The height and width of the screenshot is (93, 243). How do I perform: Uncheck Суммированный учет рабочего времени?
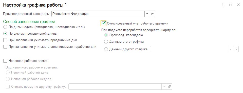coord(103,23)
